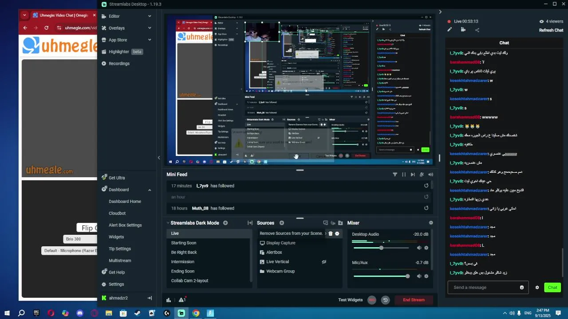Click the Sources widget icon
Image resolution: width=568 pixels, height=319 pixels.
coord(326,223)
